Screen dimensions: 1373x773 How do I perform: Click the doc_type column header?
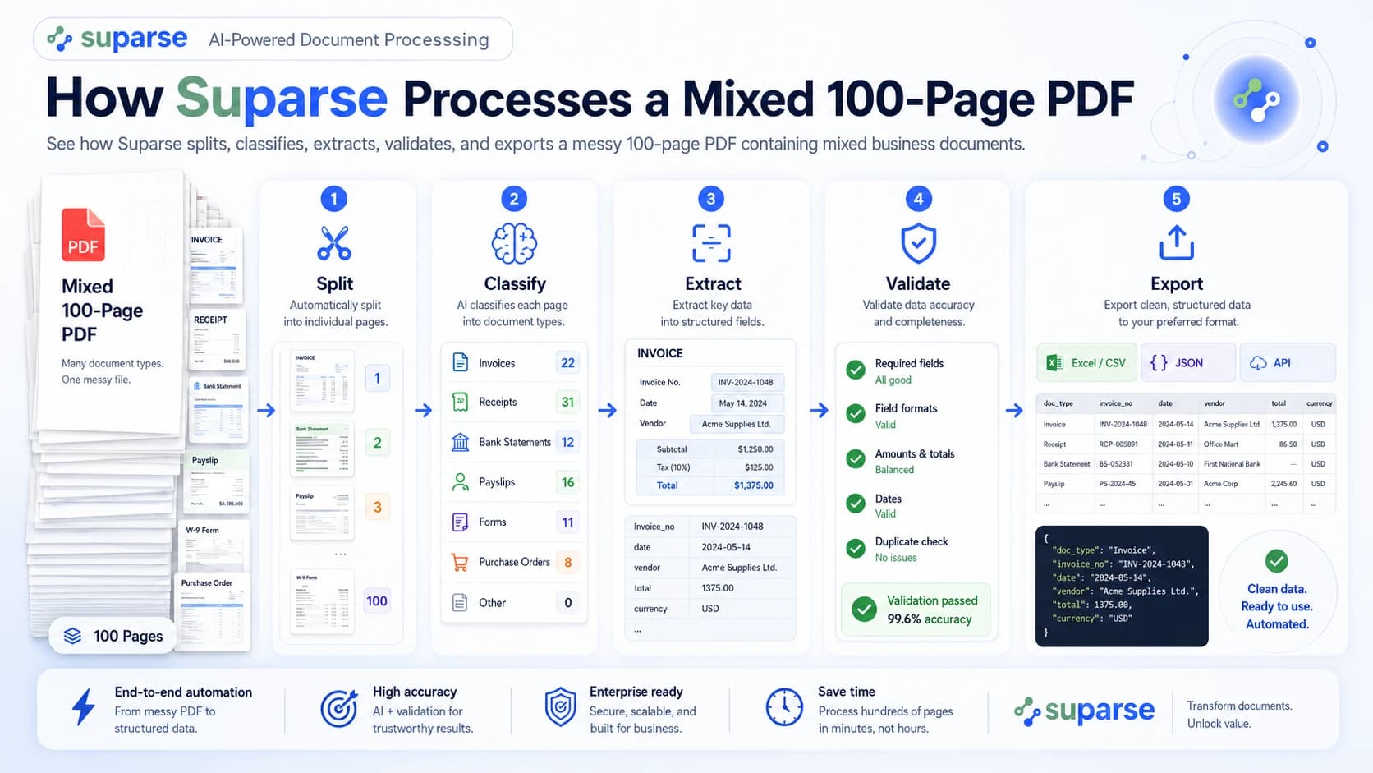1058,403
